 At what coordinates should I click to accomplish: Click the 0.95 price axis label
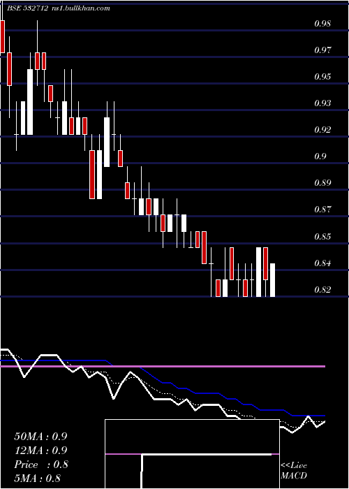[322, 76]
